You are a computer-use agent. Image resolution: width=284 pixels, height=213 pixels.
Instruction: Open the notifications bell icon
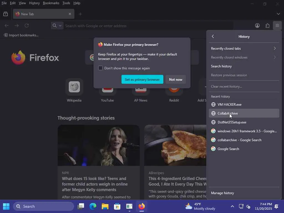[277, 206]
